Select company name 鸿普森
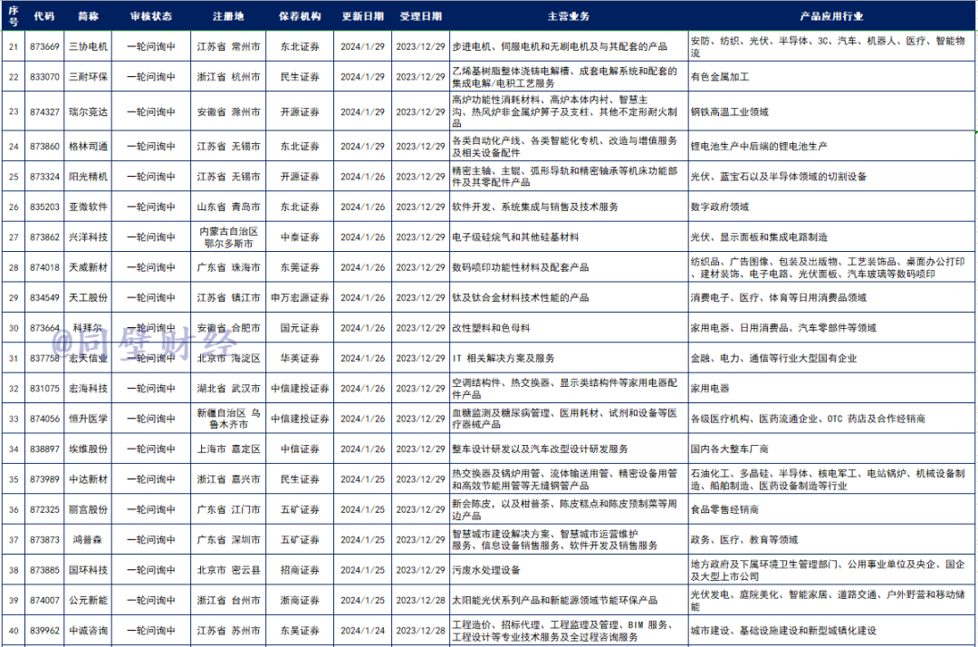Screen dimensions: 978x647 (x=88, y=540)
